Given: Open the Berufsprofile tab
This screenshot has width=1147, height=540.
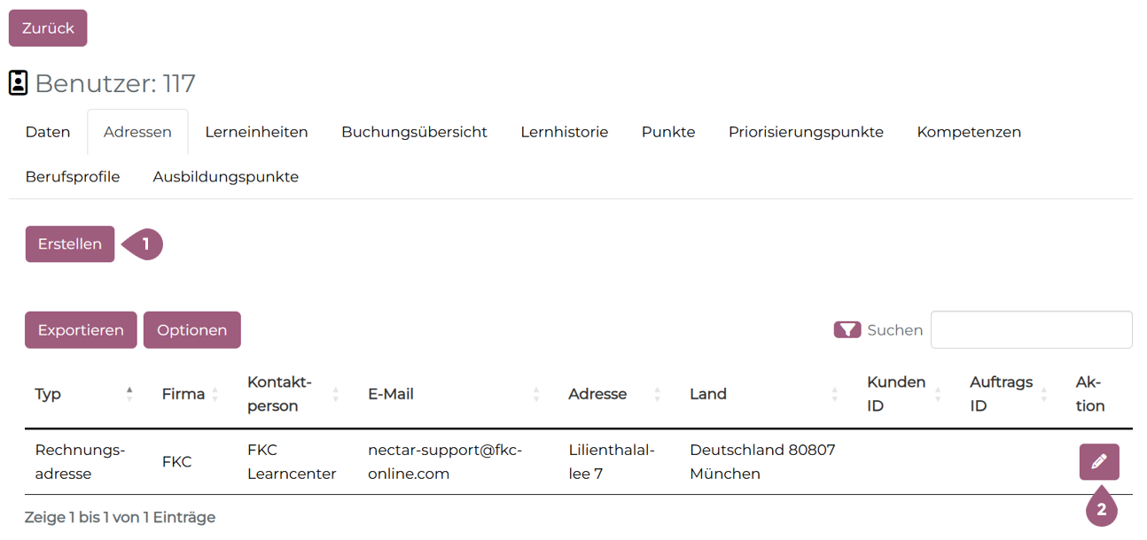Looking at the screenshot, I should point(73,176).
